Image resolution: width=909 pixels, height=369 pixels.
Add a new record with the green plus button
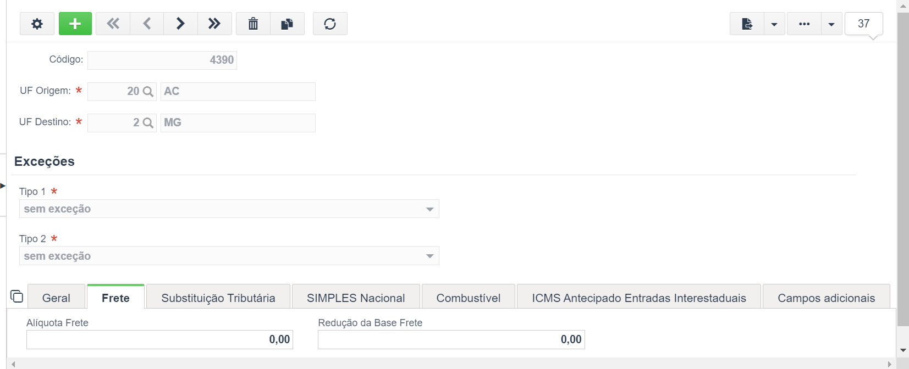(75, 24)
